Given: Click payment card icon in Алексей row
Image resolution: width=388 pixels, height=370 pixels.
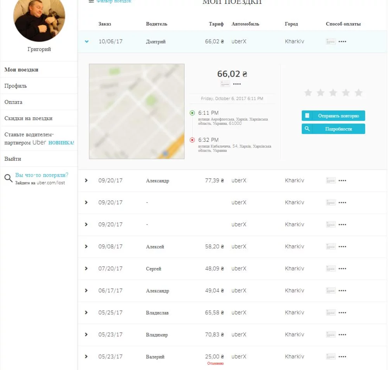Looking at the screenshot, I should coord(331,246).
